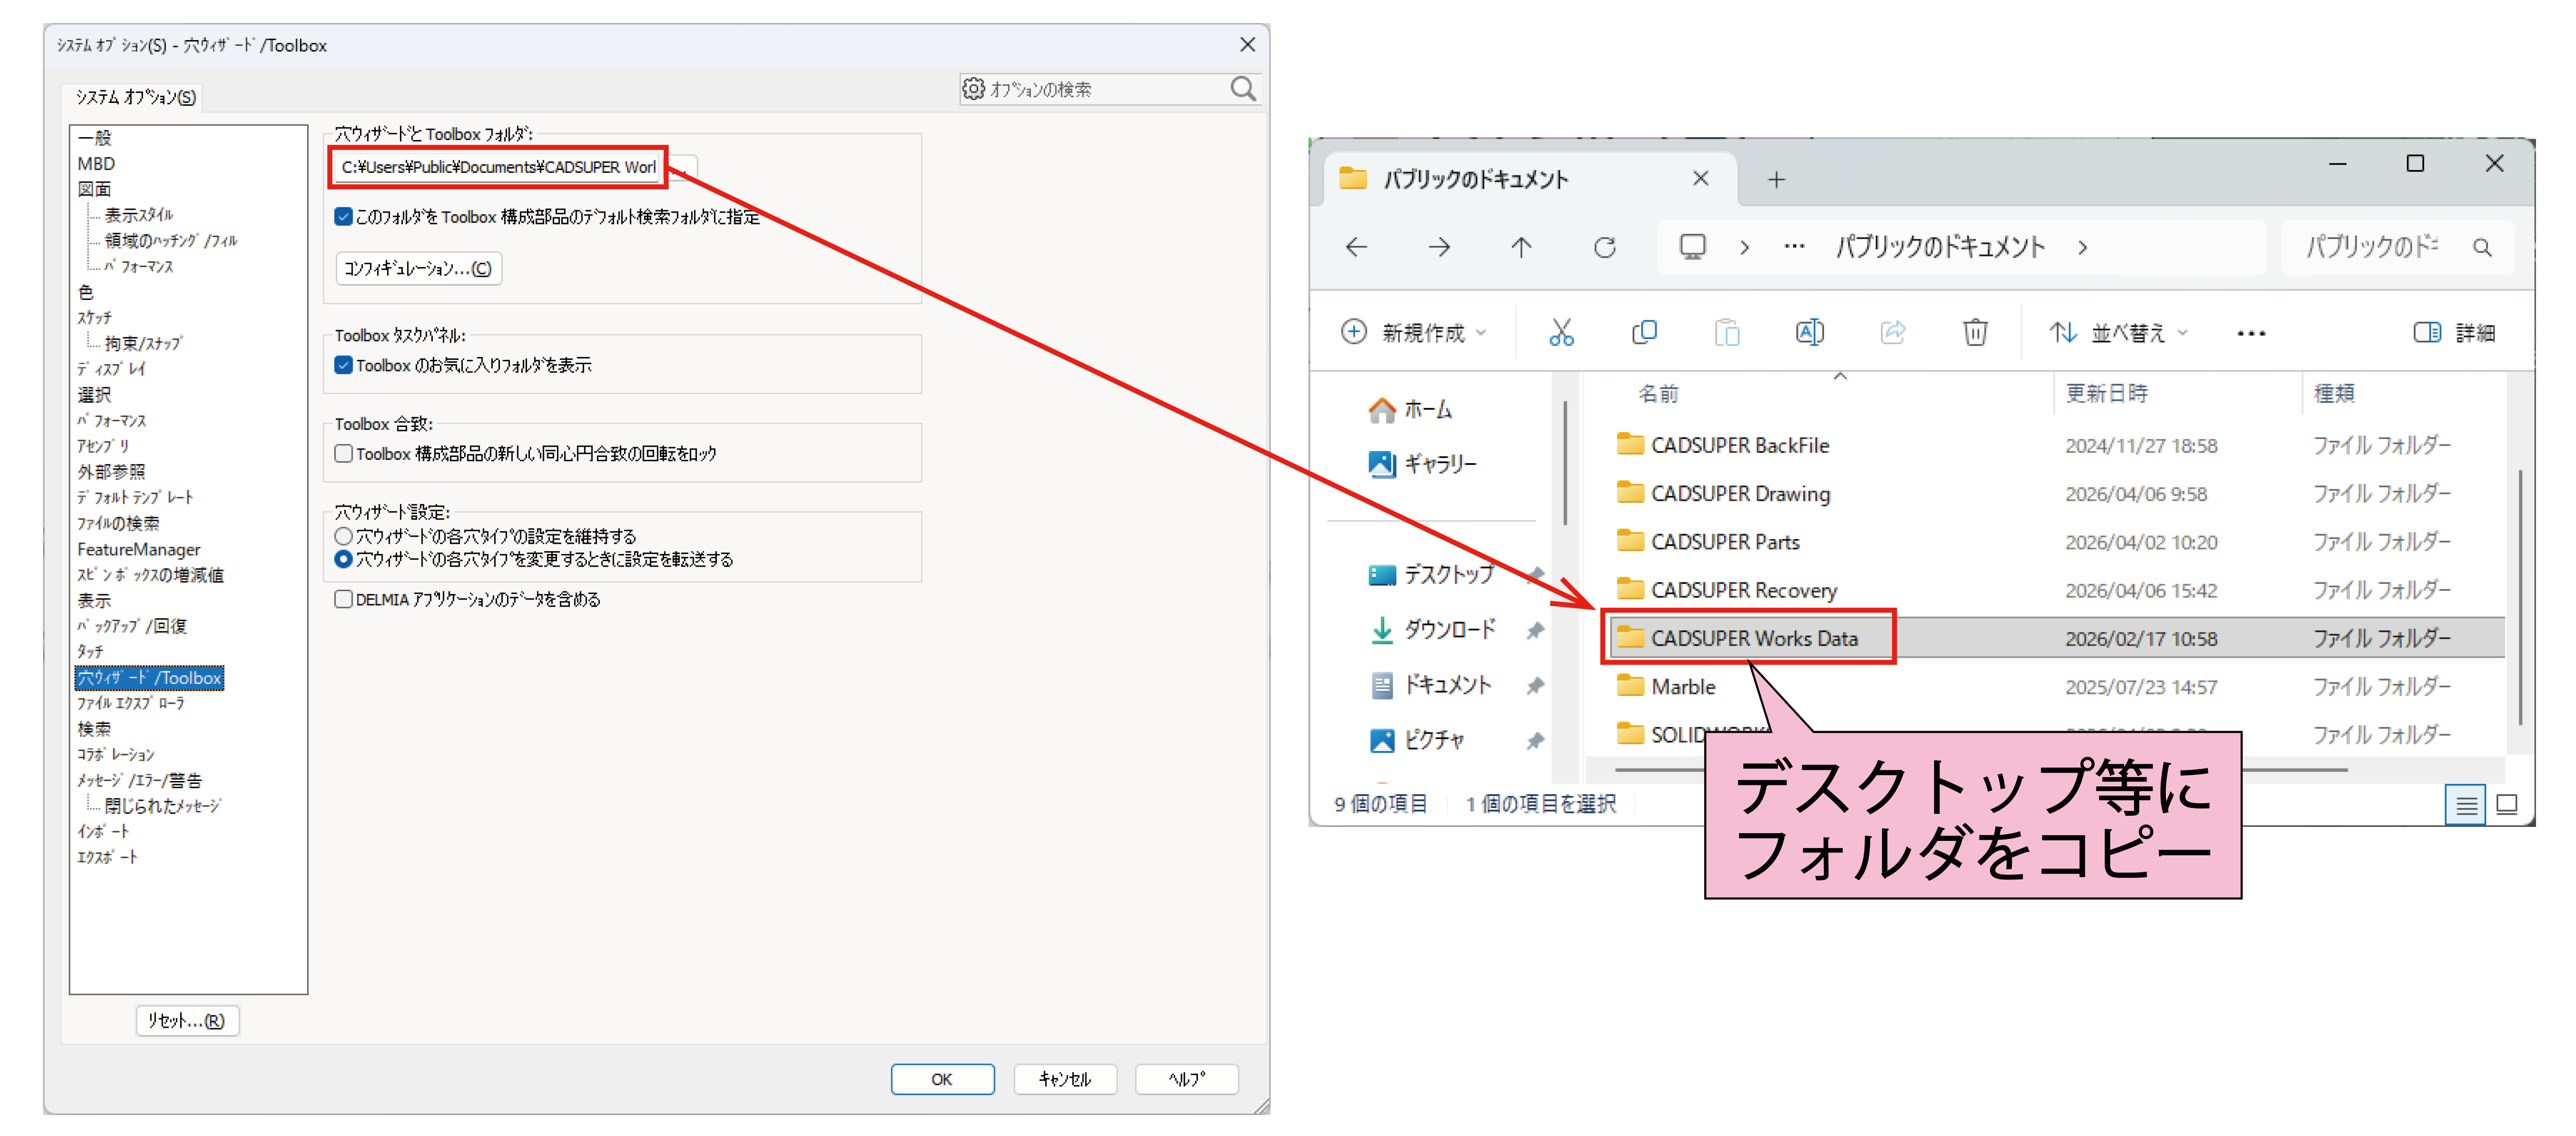Open デスクトップ in Explorer navigation pane
Image resolution: width=2576 pixels, height=1136 pixels.
coord(1431,574)
